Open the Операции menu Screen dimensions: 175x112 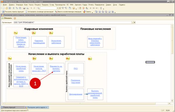pos(20,5)
